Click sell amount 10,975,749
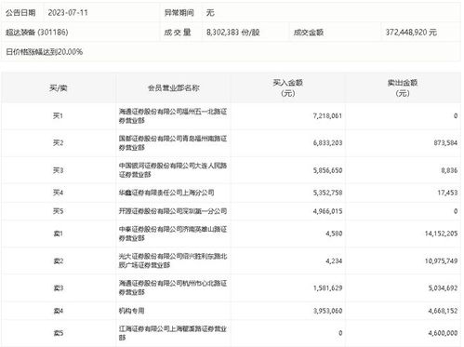 441,260
